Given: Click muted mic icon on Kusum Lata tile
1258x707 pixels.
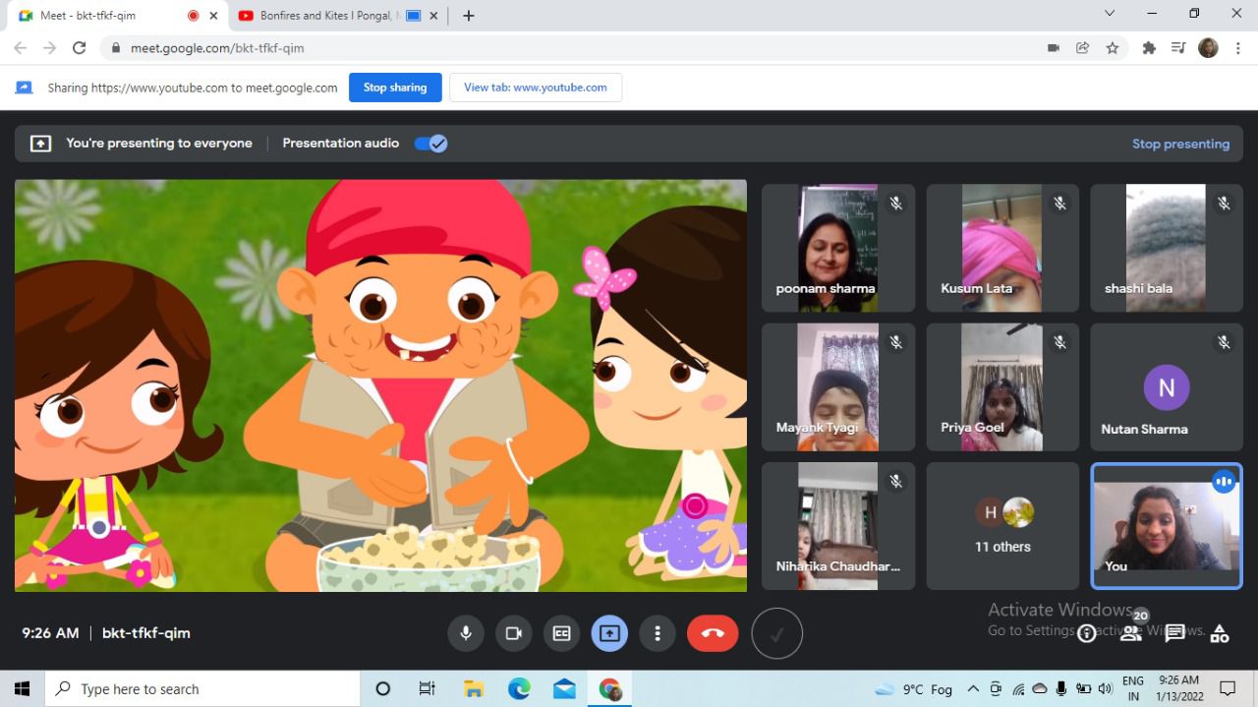Looking at the screenshot, I should tap(1059, 204).
